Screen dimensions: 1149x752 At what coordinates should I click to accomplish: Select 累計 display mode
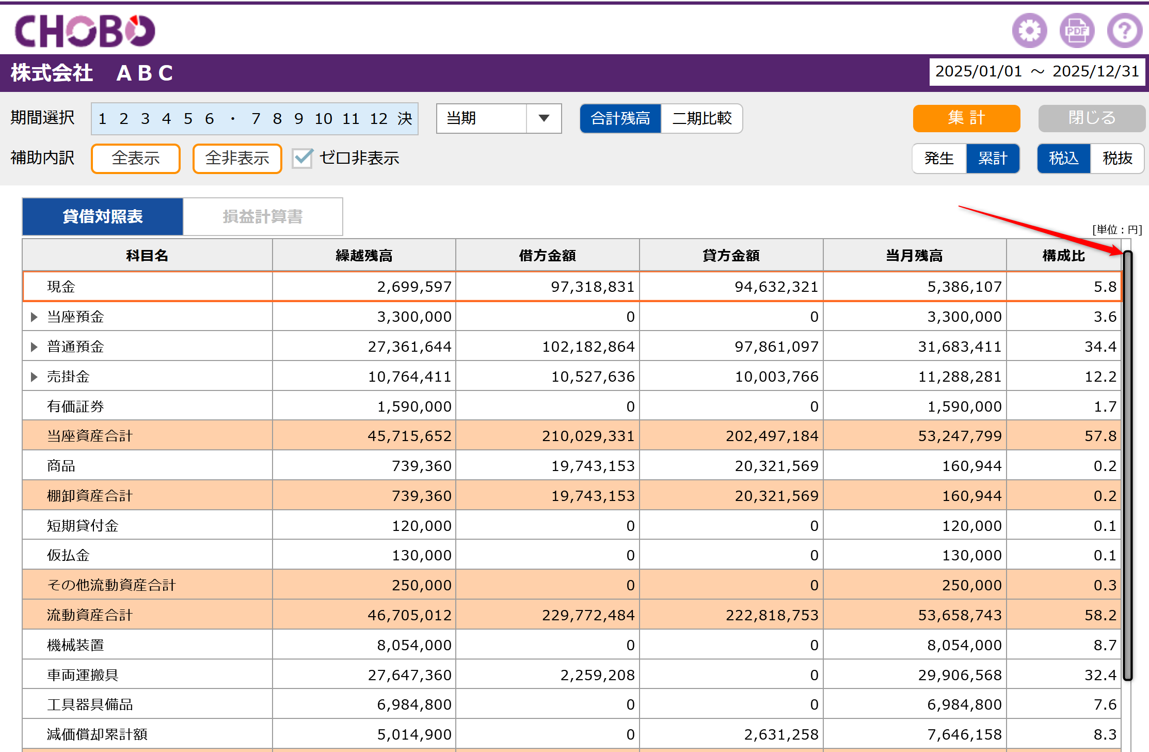993,158
